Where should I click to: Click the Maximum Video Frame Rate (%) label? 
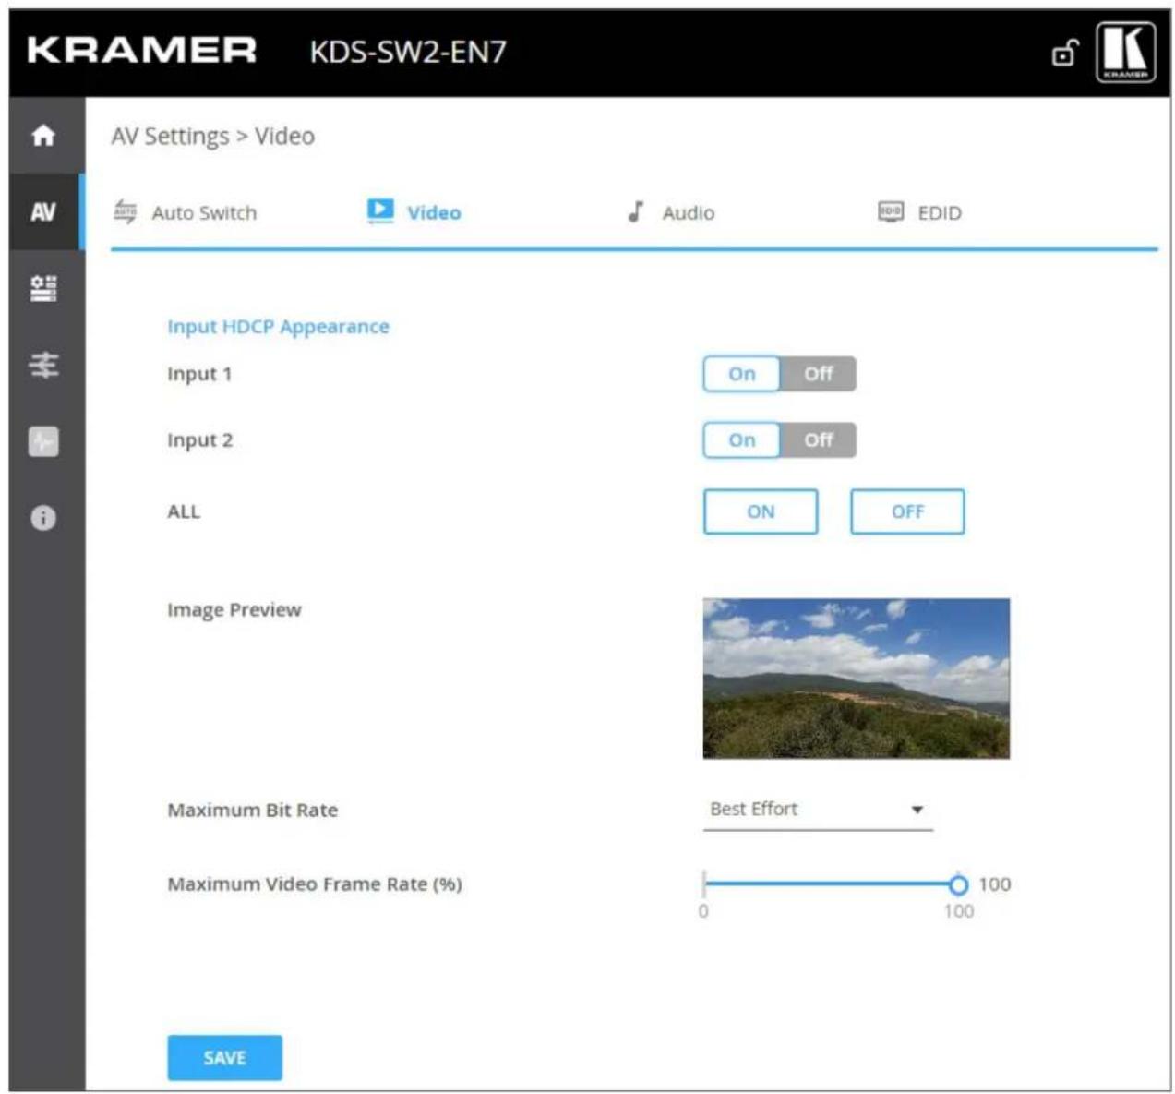[x=315, y=884]
